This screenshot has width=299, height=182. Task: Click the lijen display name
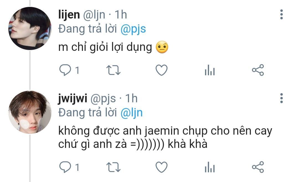point(69,15)
